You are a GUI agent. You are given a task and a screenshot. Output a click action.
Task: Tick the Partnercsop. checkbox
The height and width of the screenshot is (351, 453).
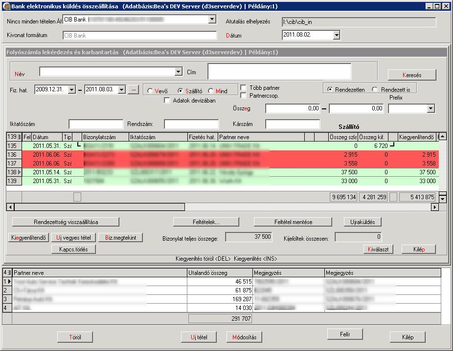click(243, 96)
